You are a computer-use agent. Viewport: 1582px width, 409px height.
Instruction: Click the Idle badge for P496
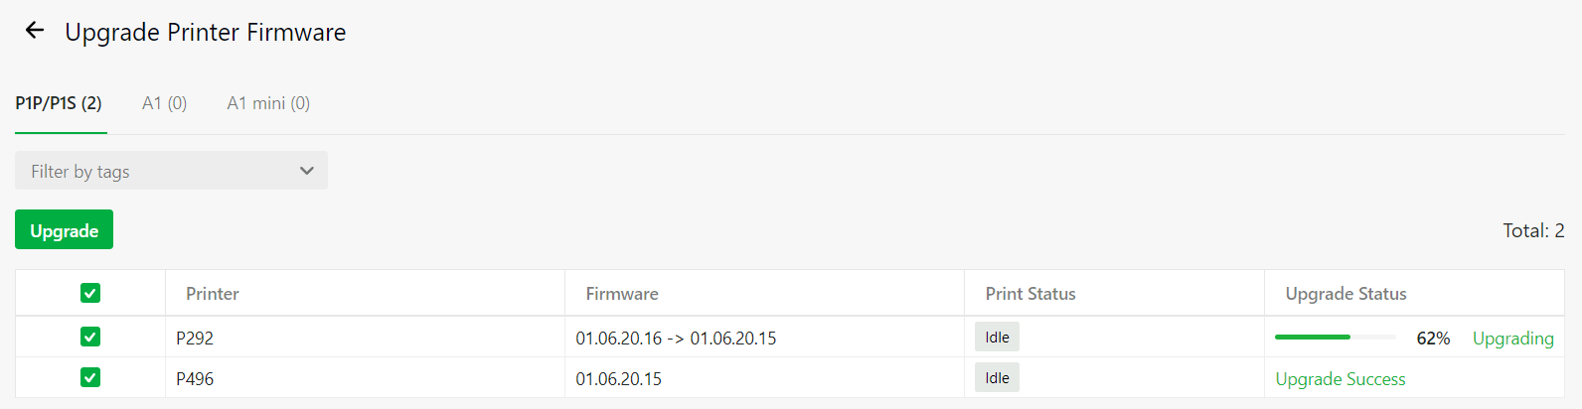(997, 377)
